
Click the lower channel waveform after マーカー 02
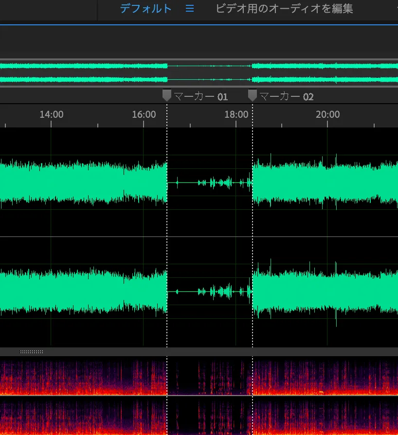coord(326,292)
